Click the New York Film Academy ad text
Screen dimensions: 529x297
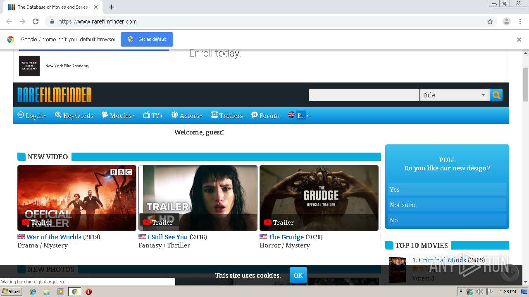(x=67, y=66)
